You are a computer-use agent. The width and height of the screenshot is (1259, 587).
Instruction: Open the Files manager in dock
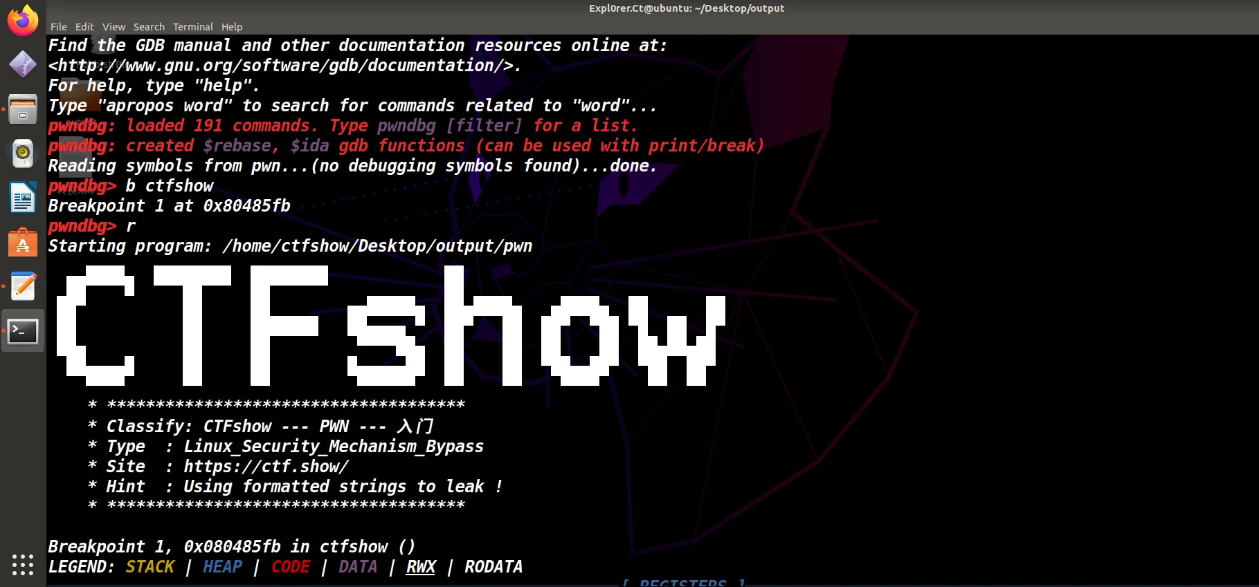pyautogui.click(x=23, y=109)
